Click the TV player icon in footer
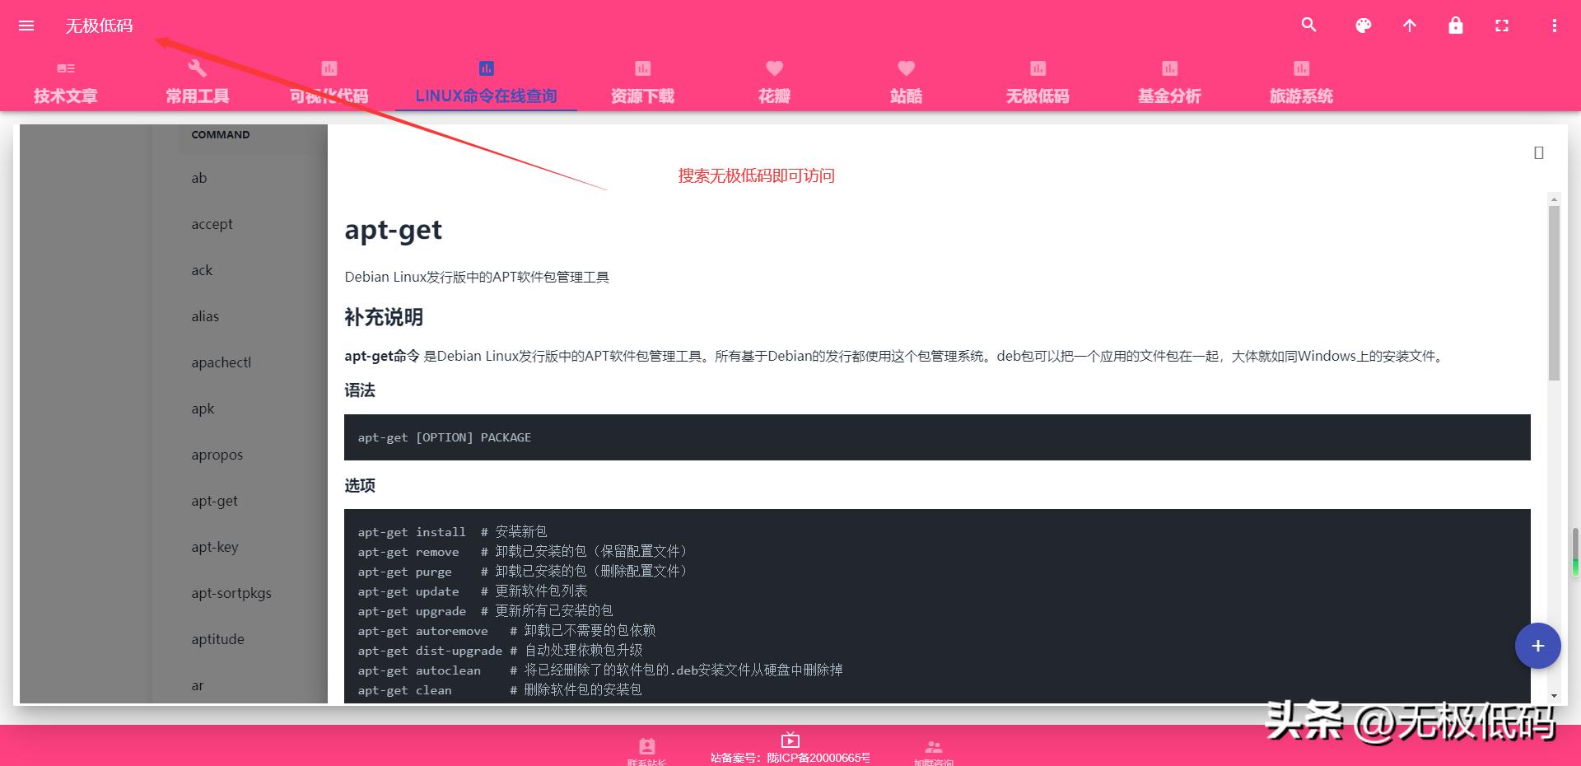This screenshot has width=1581, height=766. pyautogui.click(x=790, y=740)
